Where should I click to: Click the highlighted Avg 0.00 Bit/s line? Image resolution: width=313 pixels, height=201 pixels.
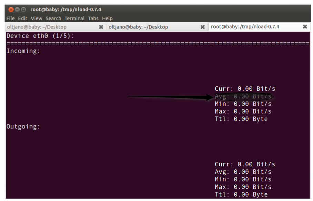click(x=243, y=96)
